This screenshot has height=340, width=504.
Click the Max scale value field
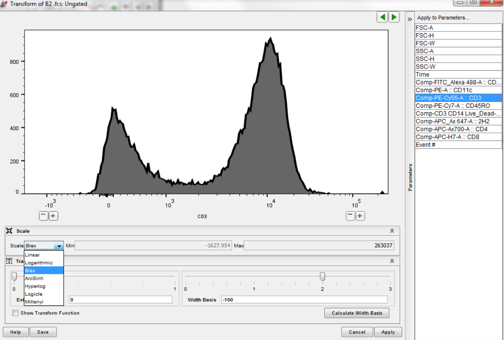(319, 246)
